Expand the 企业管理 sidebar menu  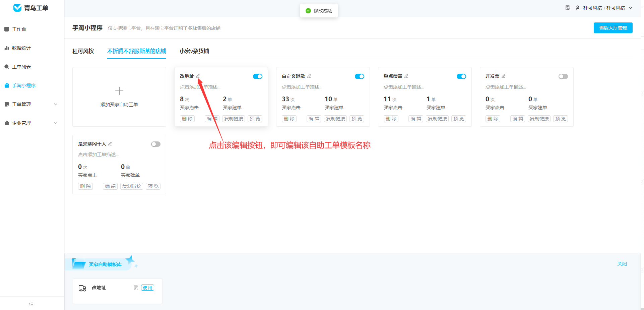(32, 123)
